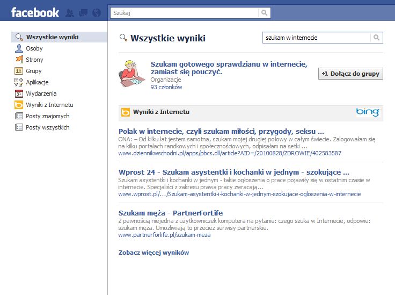
Task: Open 'Wydarzenia' results filter
Action: pos(41,93)
